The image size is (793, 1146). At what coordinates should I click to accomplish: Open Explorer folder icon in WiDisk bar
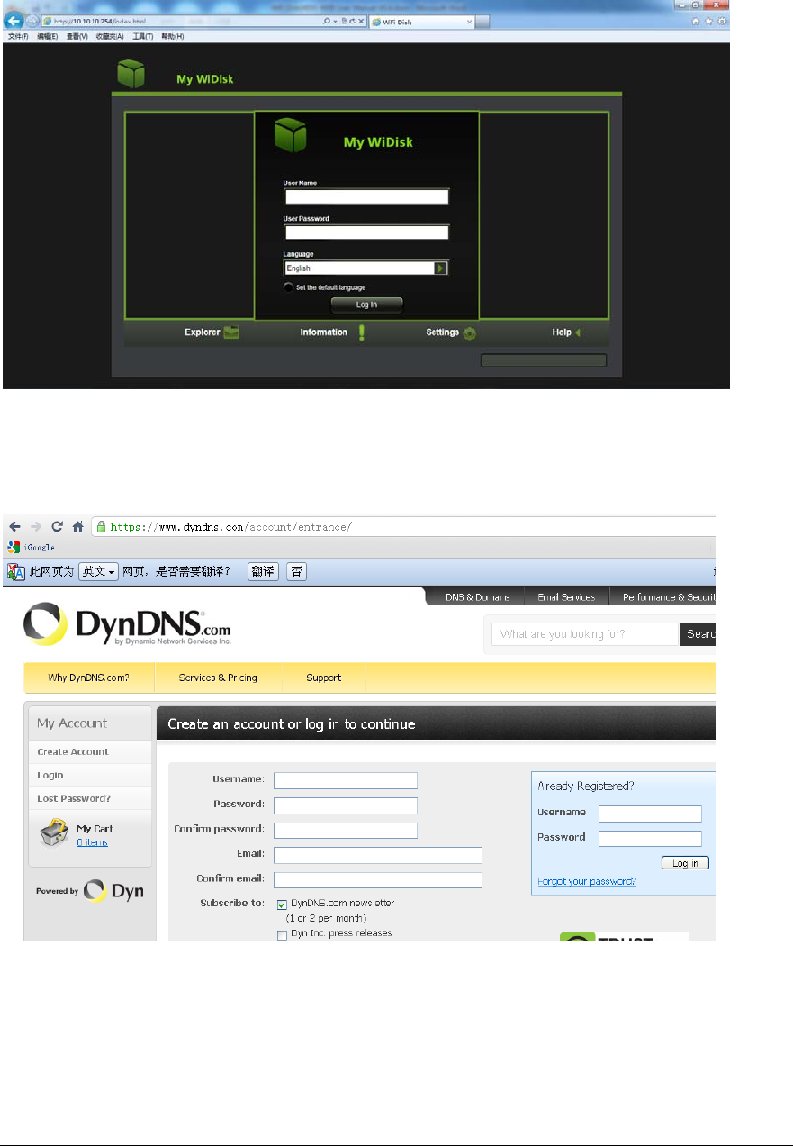[231, 332]
